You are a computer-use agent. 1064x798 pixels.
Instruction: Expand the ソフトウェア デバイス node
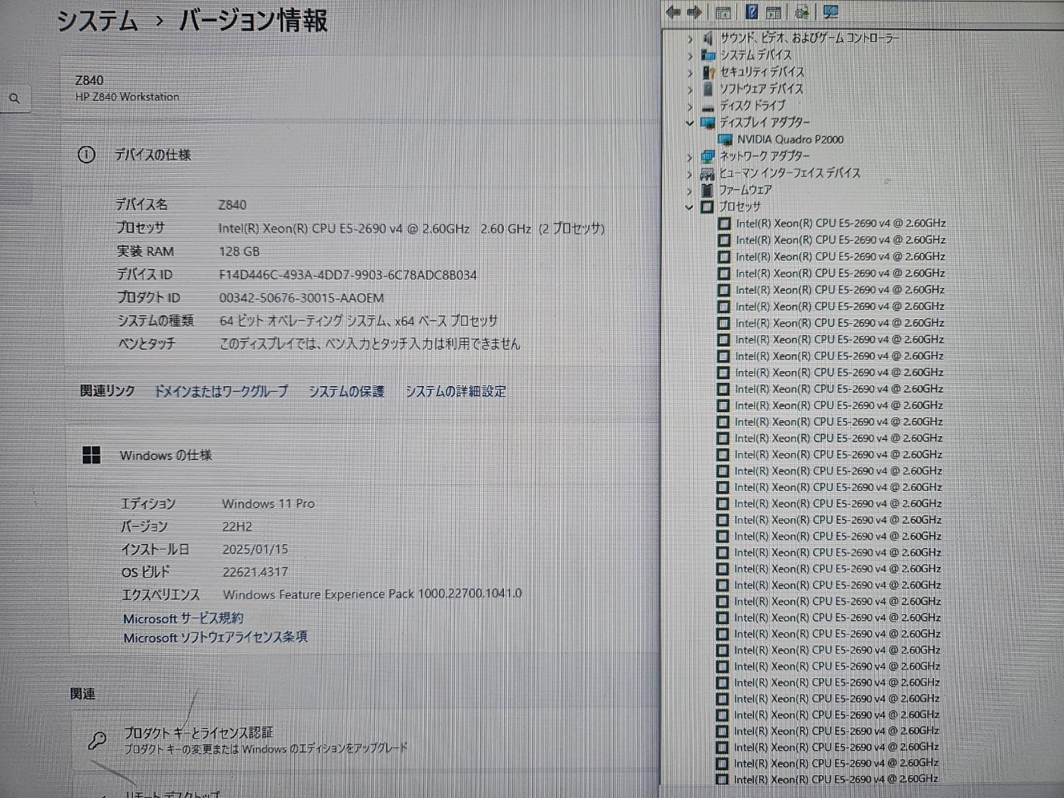click(689, 90)
